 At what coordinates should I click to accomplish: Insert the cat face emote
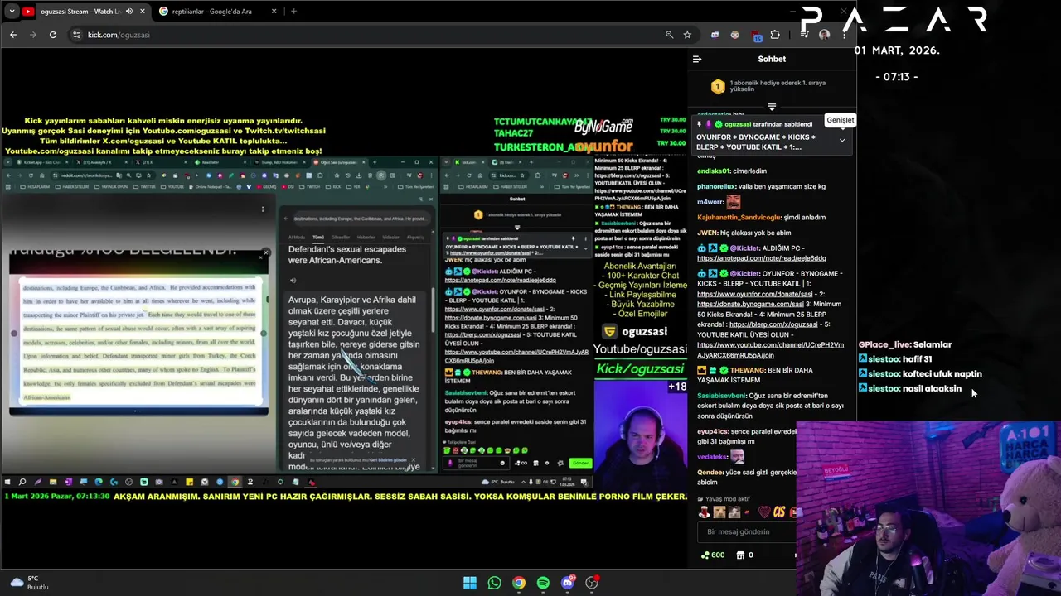tap(734, 512)
